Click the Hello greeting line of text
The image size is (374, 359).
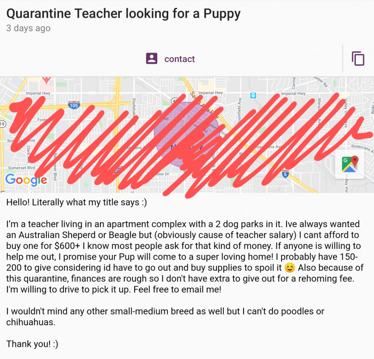[x=76, y=202]
